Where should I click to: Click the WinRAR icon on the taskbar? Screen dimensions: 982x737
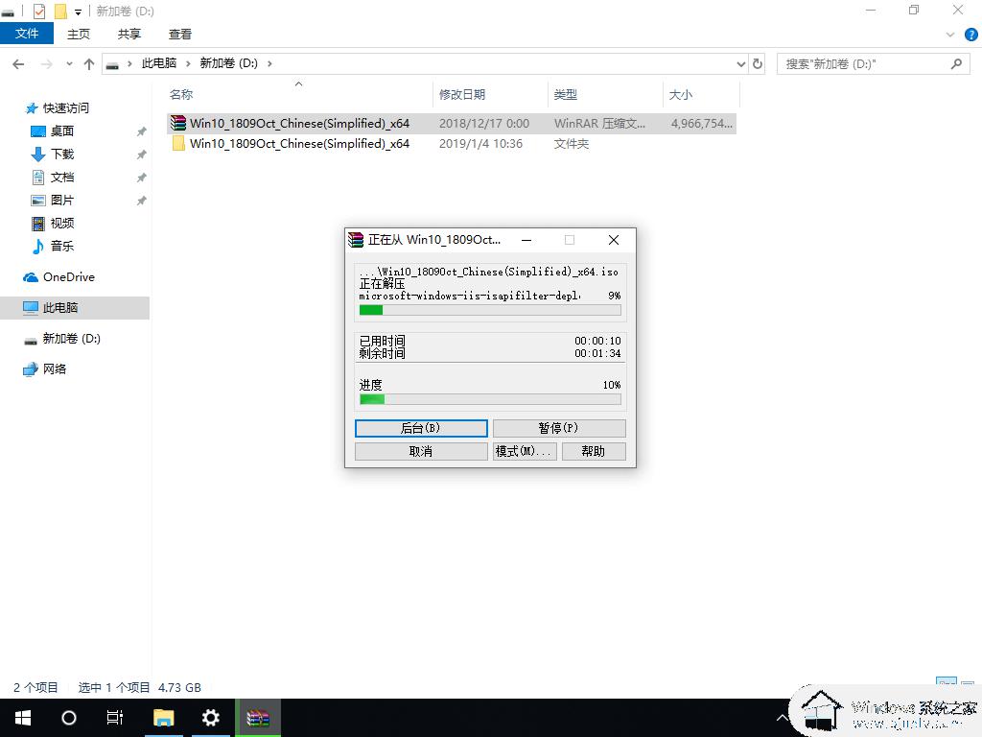(x=257, y=718)
